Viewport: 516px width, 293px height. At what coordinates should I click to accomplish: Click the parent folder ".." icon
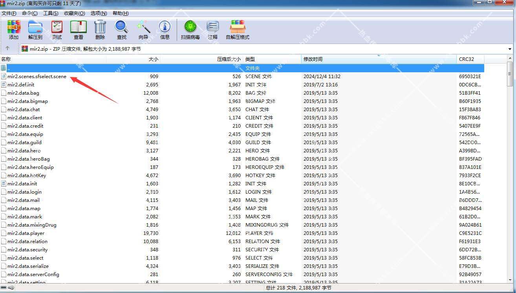click(x=4, y=68)
